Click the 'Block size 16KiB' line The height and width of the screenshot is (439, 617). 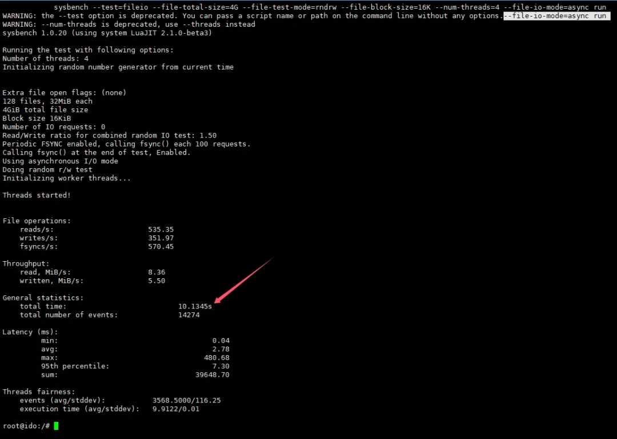tap(37, 118)
